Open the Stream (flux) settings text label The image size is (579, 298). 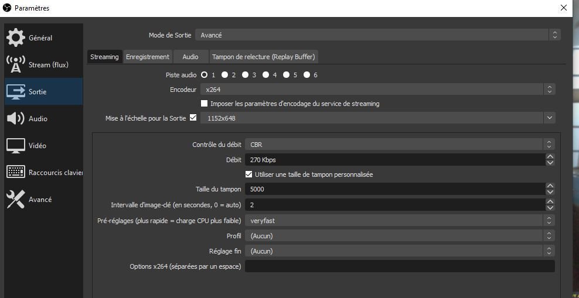[49, 65]
